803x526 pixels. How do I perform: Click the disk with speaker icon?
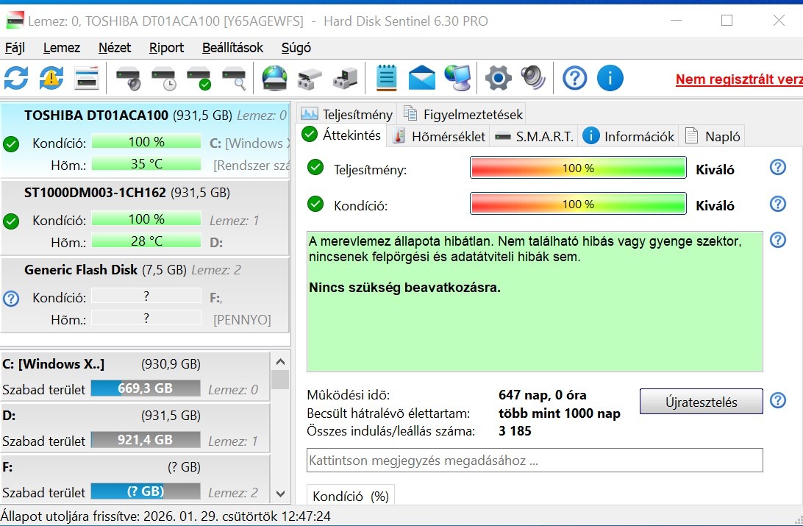click(128, 79)
